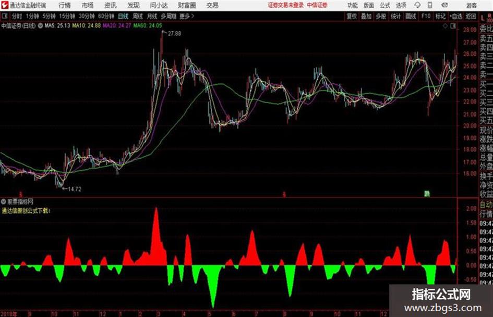Open the 市场 menu
This screenshot has width=493, height=317.
(88, 5)
